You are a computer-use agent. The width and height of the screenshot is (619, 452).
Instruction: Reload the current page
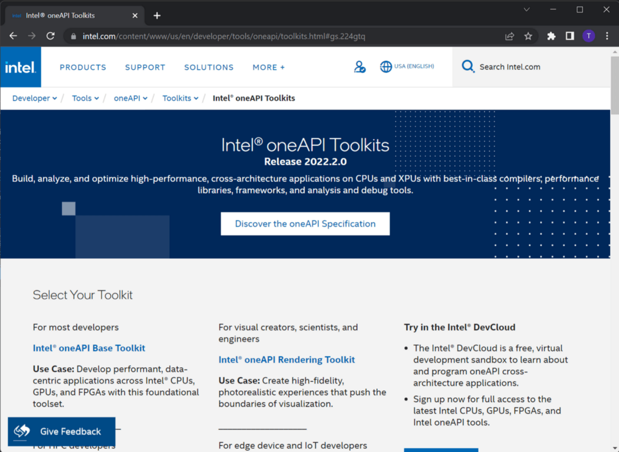(x=51, y=37)
